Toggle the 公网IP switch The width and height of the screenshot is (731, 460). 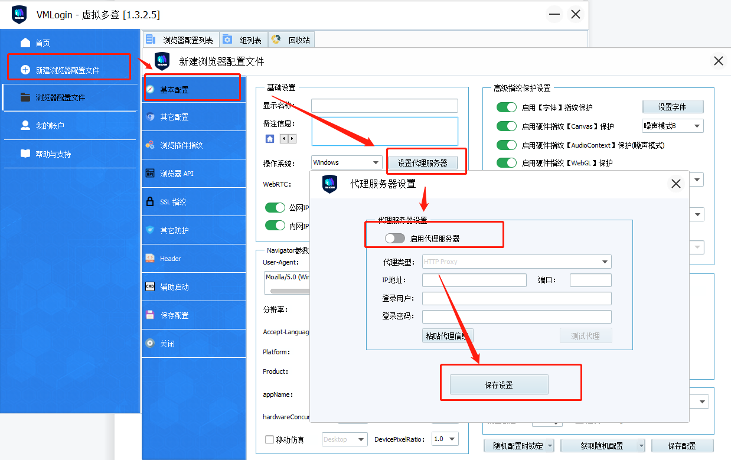click(275, 207)
